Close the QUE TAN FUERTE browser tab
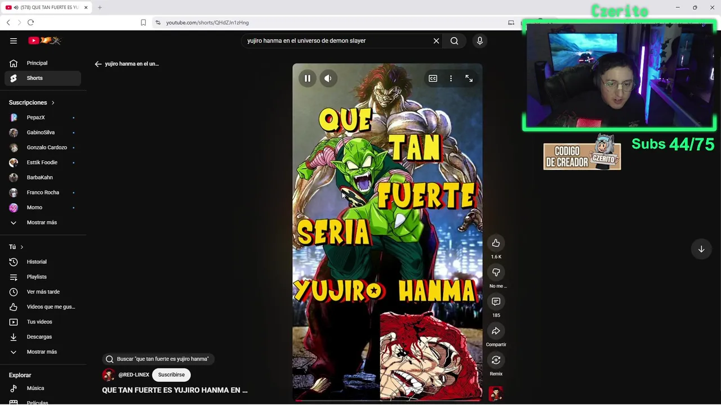721x405 pixels. coord(86,7)
